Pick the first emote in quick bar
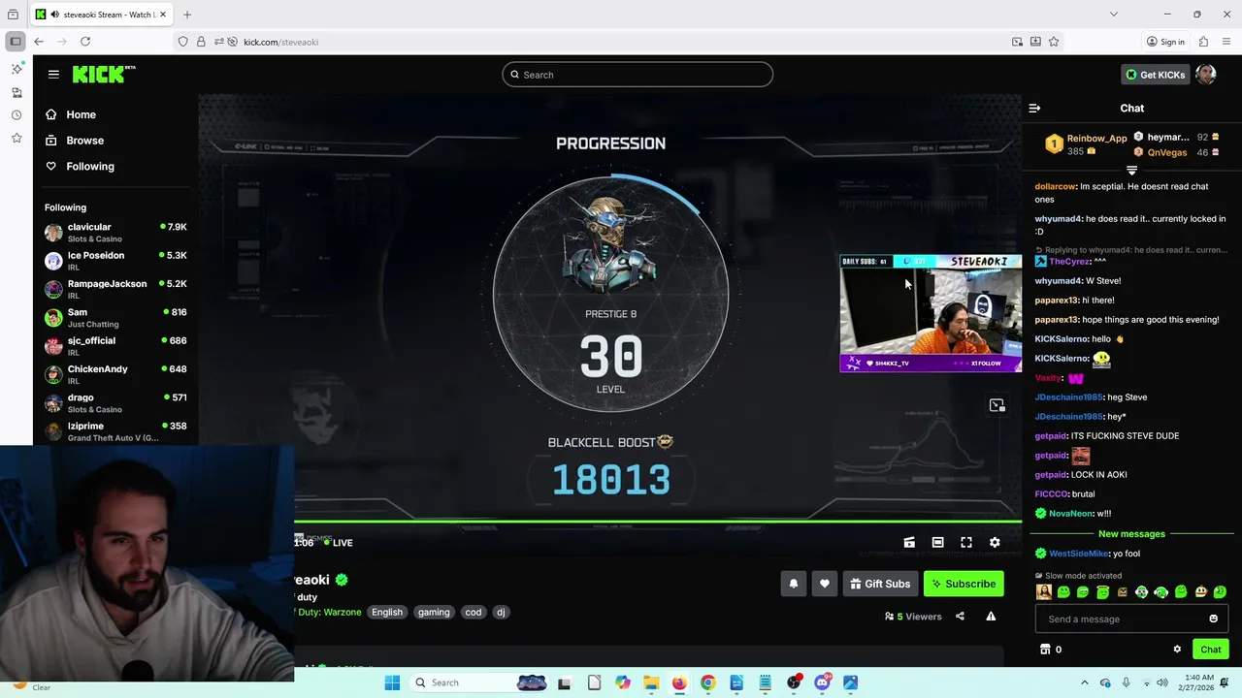The image size is (1242, 698). (x=1044, y=592)
